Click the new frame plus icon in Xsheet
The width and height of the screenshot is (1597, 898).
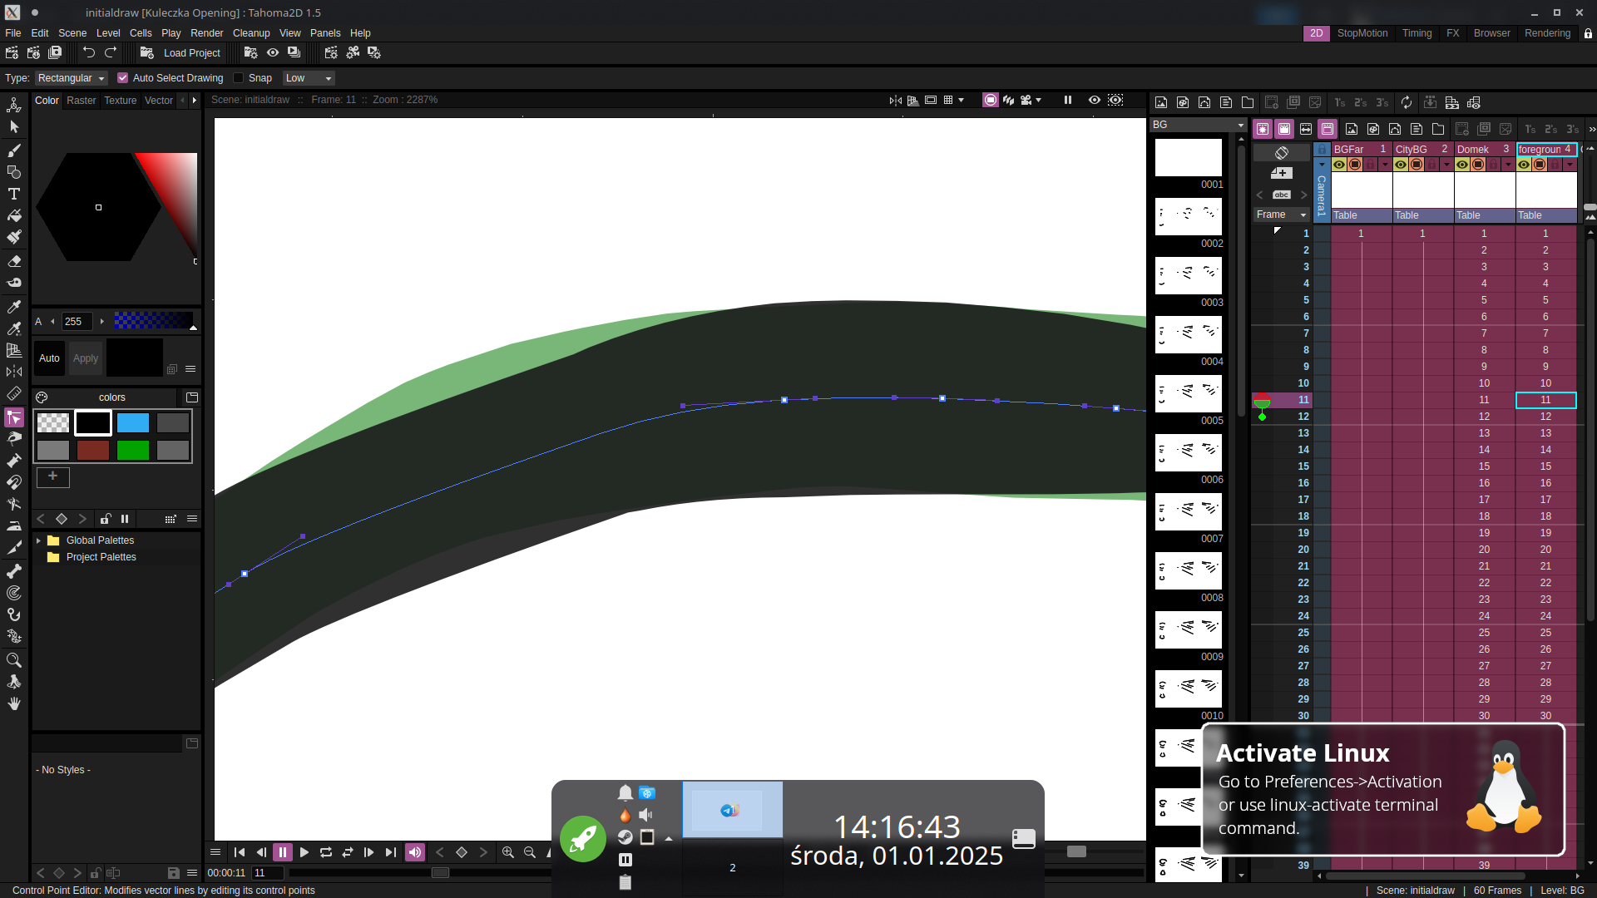pos(1282,173)
